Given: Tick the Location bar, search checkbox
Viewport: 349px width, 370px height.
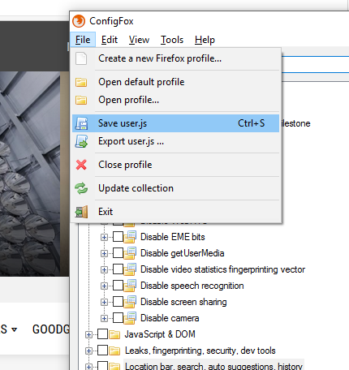Looking at the screenshot, I should 102,366.
